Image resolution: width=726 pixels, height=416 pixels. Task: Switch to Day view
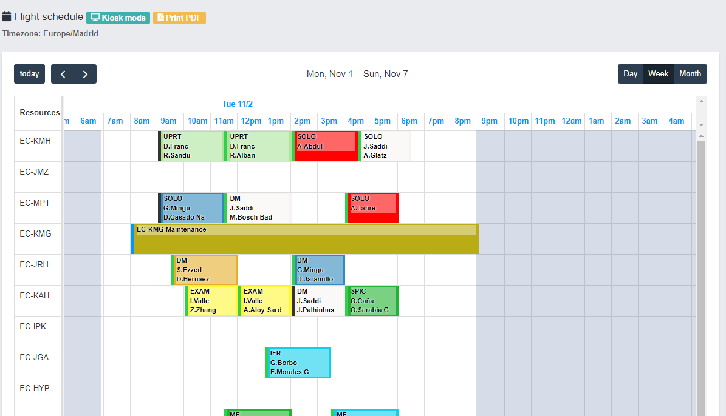(630, 74)
